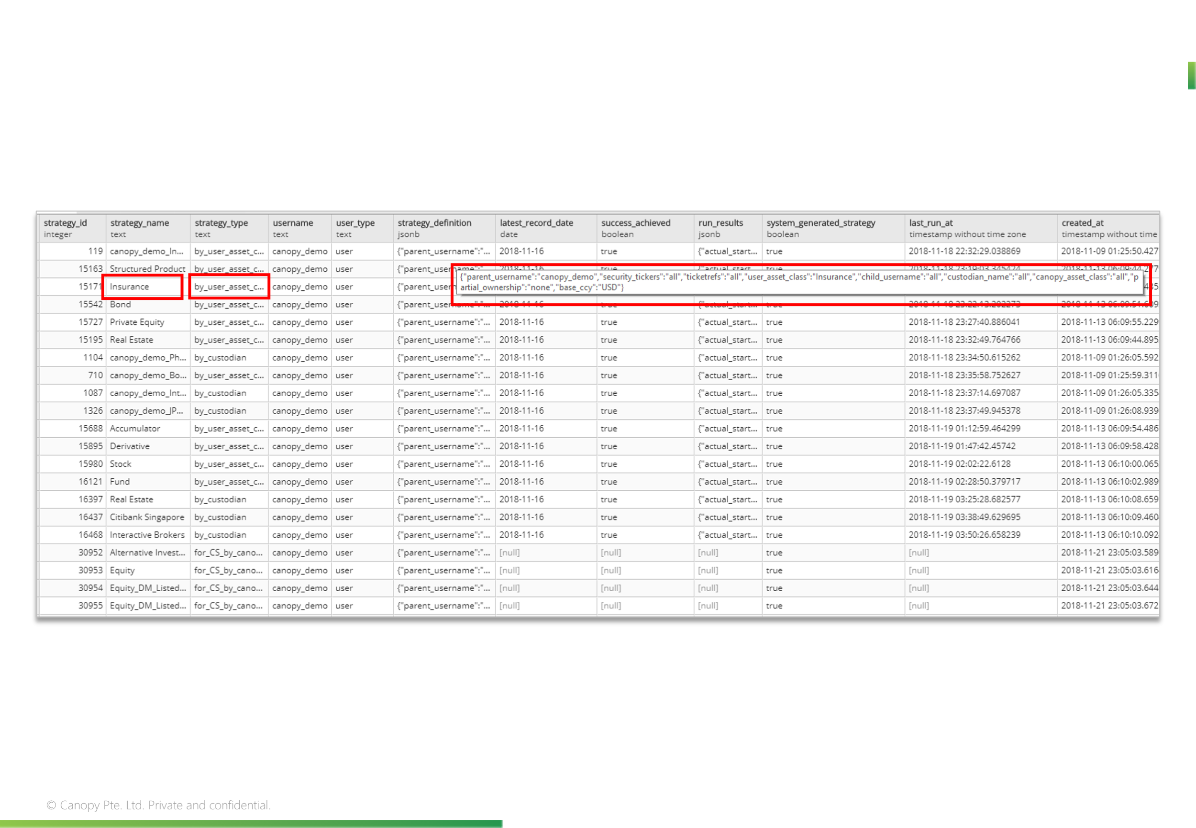Select strategy id 15542 cell
Image resolution: width=1196 pixels, height=828 pixels.
click(90, 305)
